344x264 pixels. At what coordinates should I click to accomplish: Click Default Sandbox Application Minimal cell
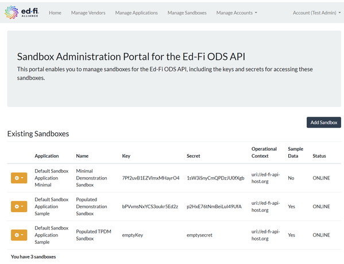[x=52, y=178]
